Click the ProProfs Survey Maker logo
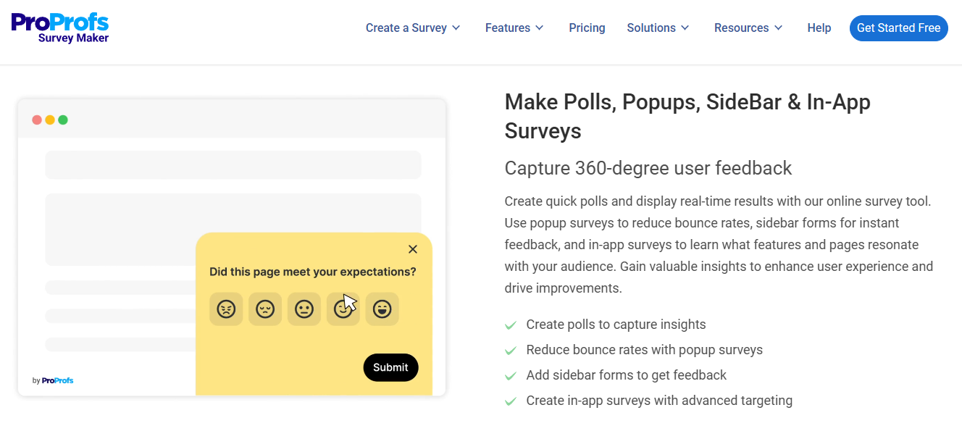 point(60,28)
